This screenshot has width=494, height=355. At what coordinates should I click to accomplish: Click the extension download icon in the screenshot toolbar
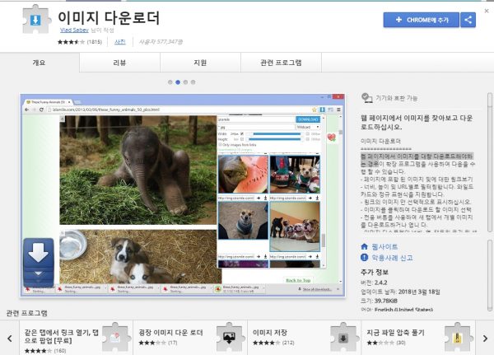tap(322, 110)
